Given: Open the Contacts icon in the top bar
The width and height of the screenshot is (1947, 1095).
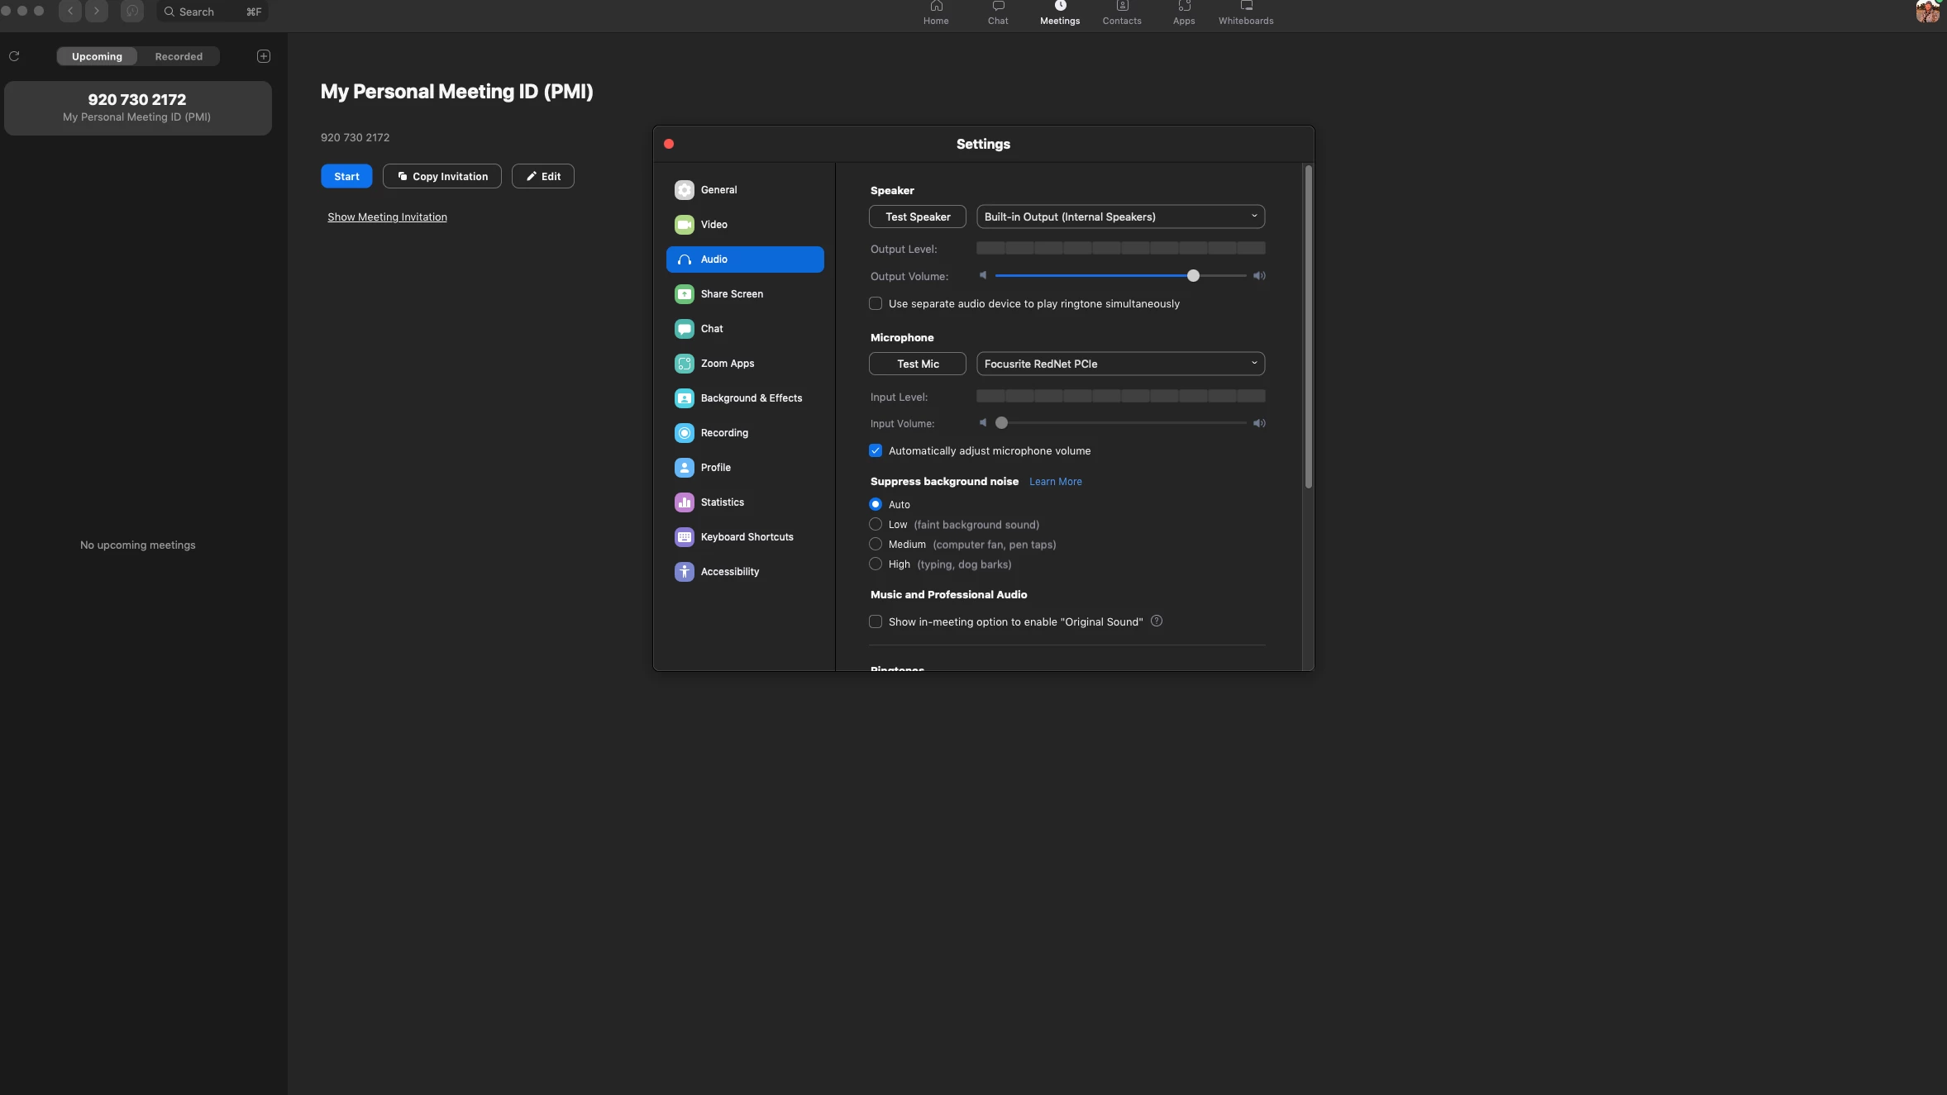Looking at the screenshot, I should 1122,12.
